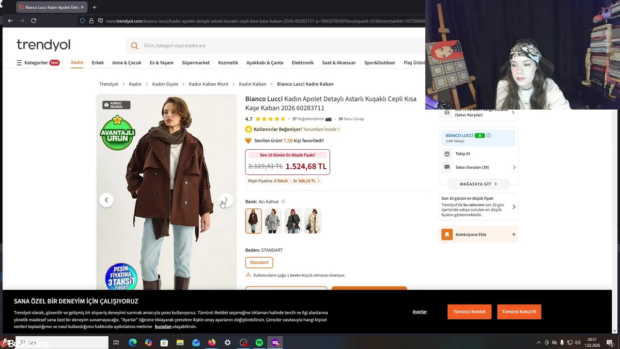Open Ev & Yaşam category
620x349 pixels.
coord(161,63)
